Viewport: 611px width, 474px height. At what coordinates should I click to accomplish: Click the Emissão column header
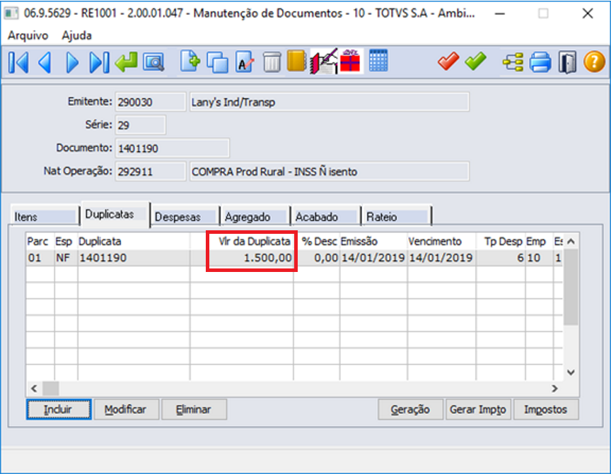point(373,242)
